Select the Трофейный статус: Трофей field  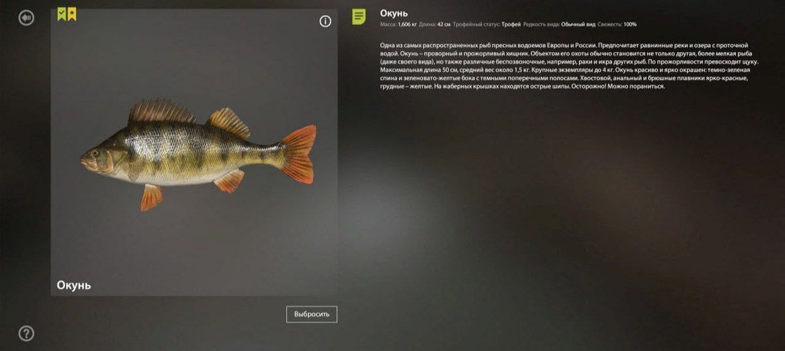point(487,24)
